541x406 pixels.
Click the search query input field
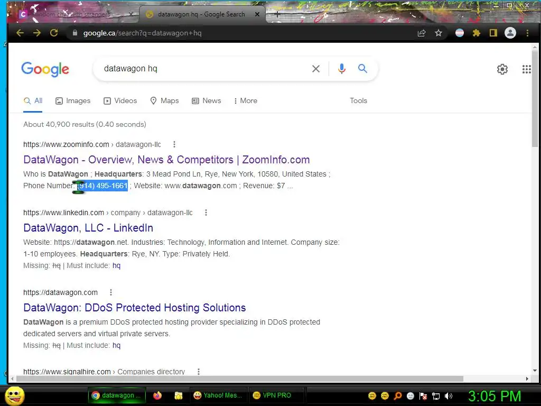pyautogui.click(x=203, y=69)
